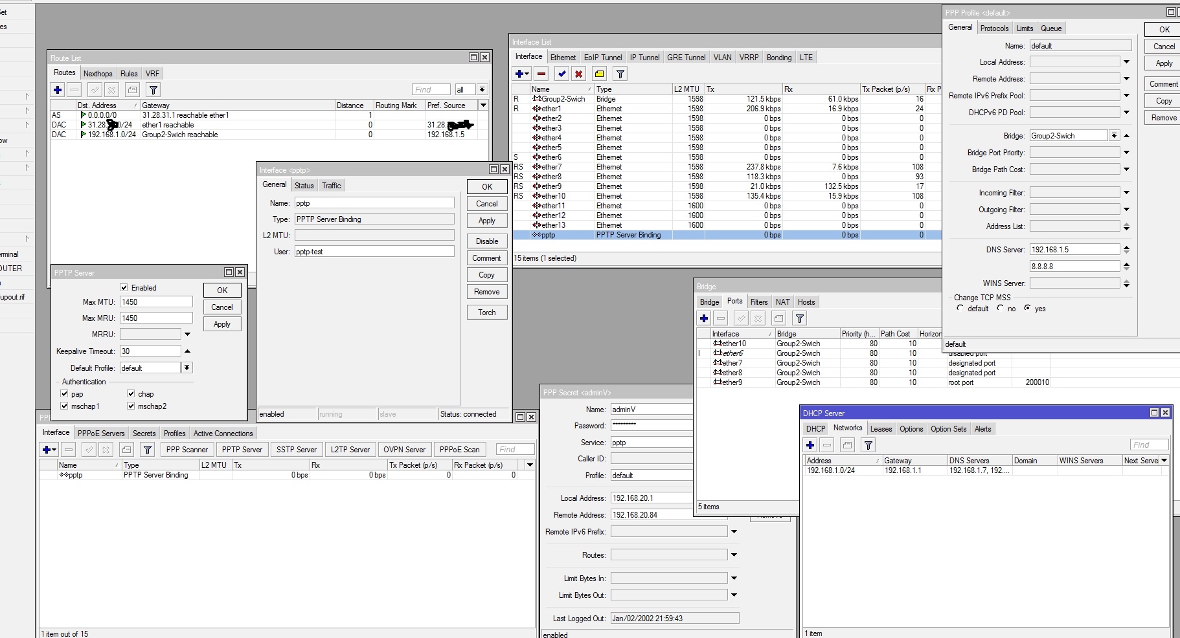
Task: Click the yellow comment icon in Interface List
Action: (x=599, y=74)
